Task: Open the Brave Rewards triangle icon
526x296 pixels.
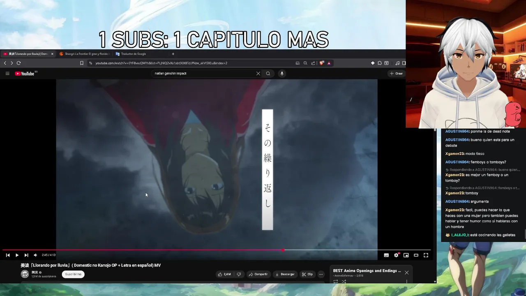Action: point(329,63)
